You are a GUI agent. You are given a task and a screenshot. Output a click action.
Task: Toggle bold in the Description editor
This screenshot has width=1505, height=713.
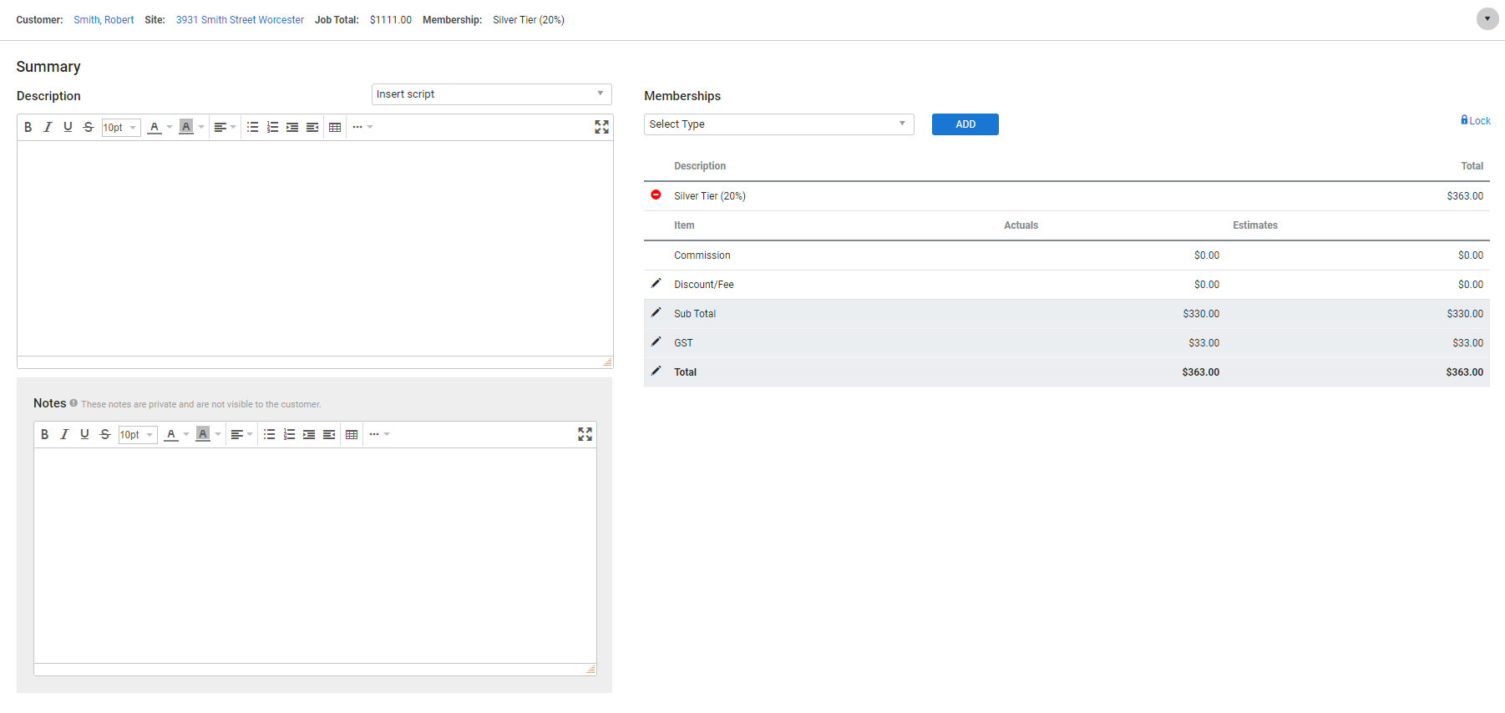(28, 127)
